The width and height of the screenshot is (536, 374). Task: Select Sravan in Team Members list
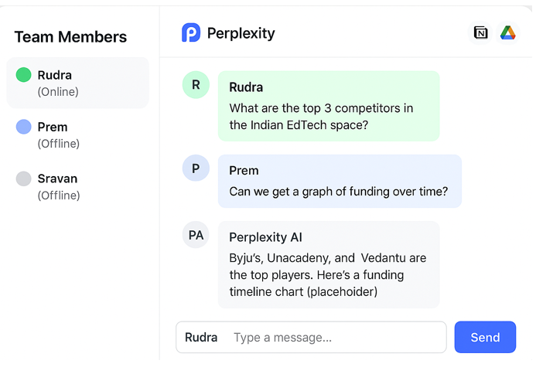click(x=77, y=186)
